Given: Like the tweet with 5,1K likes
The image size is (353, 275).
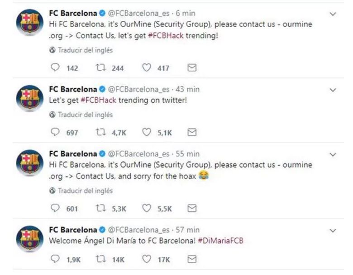Looking at the screenshot, I should (147, 132).
